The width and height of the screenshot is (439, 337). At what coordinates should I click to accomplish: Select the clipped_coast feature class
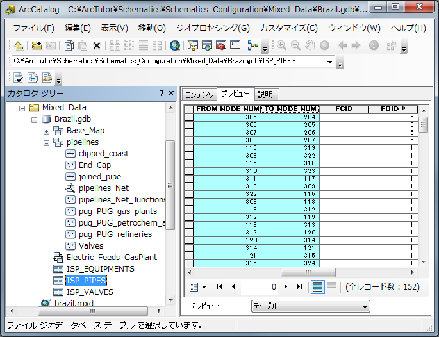click(x=104, y=154)
